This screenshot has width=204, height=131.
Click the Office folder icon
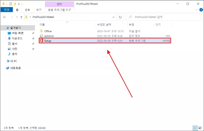click(x=41, y=31)
